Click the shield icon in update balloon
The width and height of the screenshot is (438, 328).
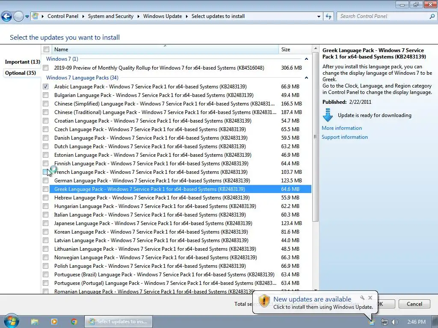click(263, 301)
